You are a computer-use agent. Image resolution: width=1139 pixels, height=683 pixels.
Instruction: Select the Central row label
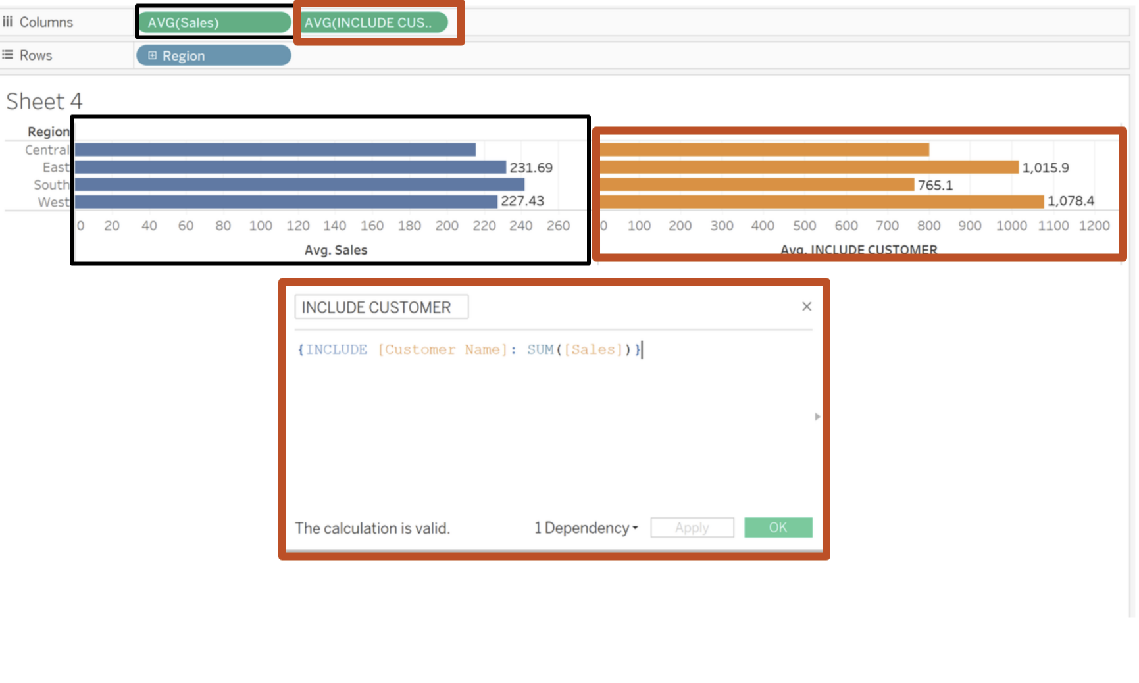point(47,150)
